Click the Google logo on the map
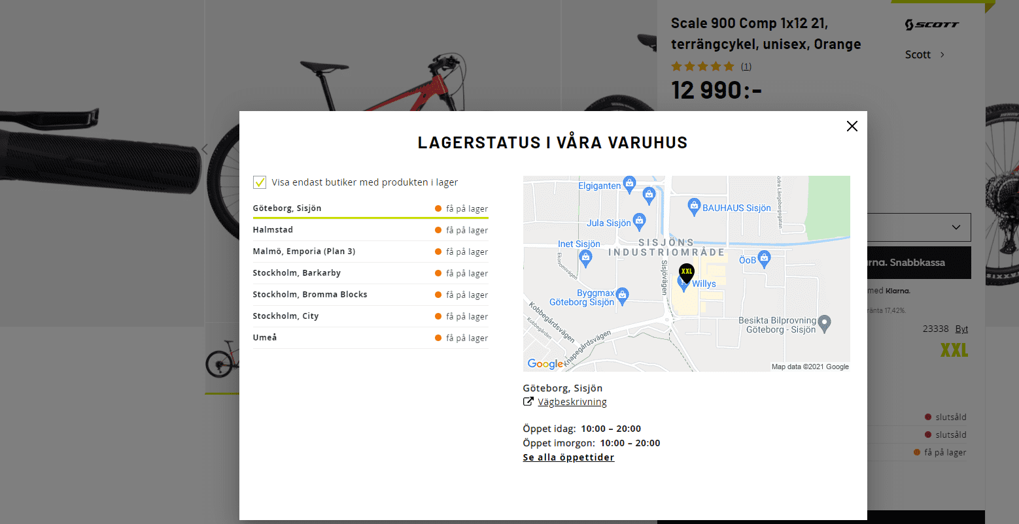Image resolution: width=1019 pixels, height=524 pixels. point(545,364)
